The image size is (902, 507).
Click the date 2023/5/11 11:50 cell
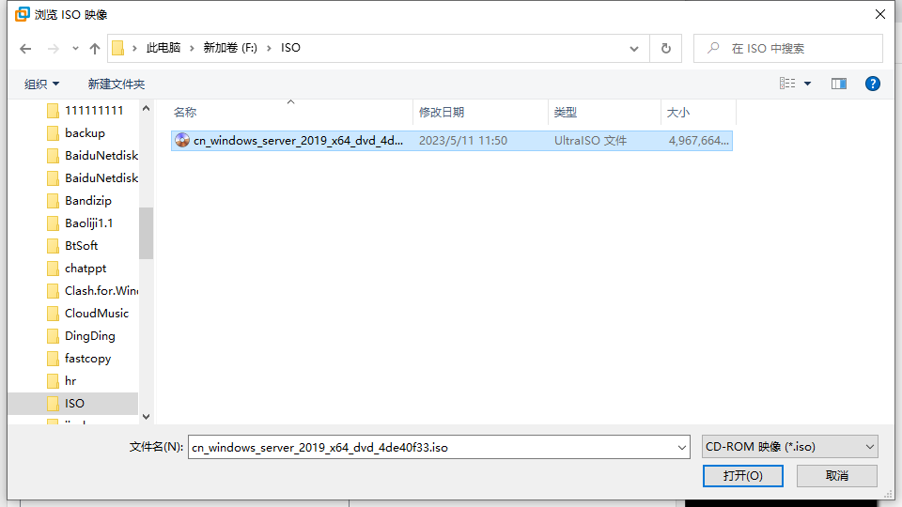(x=463, y=141)
